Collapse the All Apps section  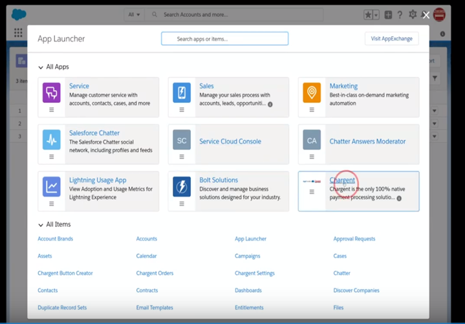41,67
